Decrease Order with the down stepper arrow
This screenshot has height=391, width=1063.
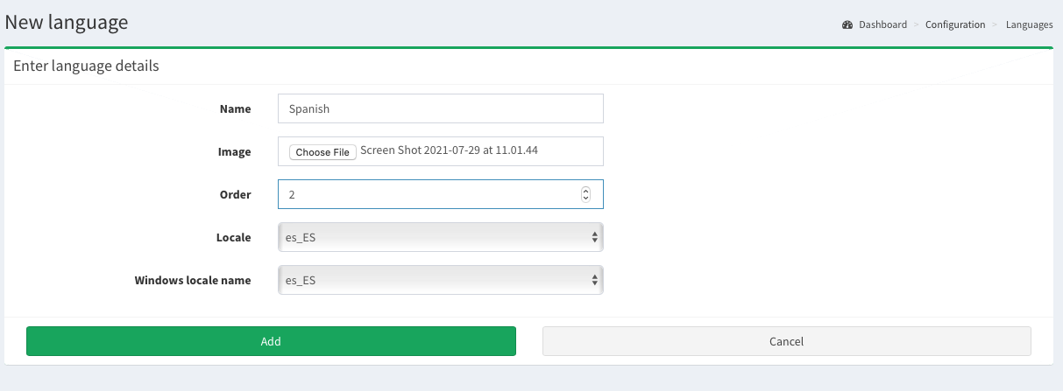tap(585, 199)
